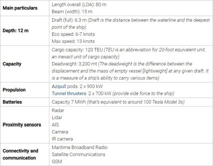
Task: Click the IR camera entry
Action: click(62, 139)
